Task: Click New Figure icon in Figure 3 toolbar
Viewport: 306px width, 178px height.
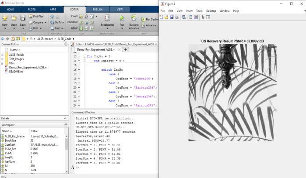Action: 162,17
